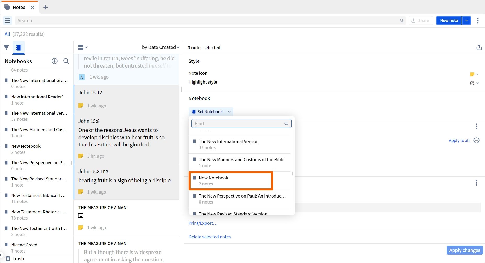Click the minus circle remove icon
Viewport: 485px width, 263px height.
[x=477, y=140]
